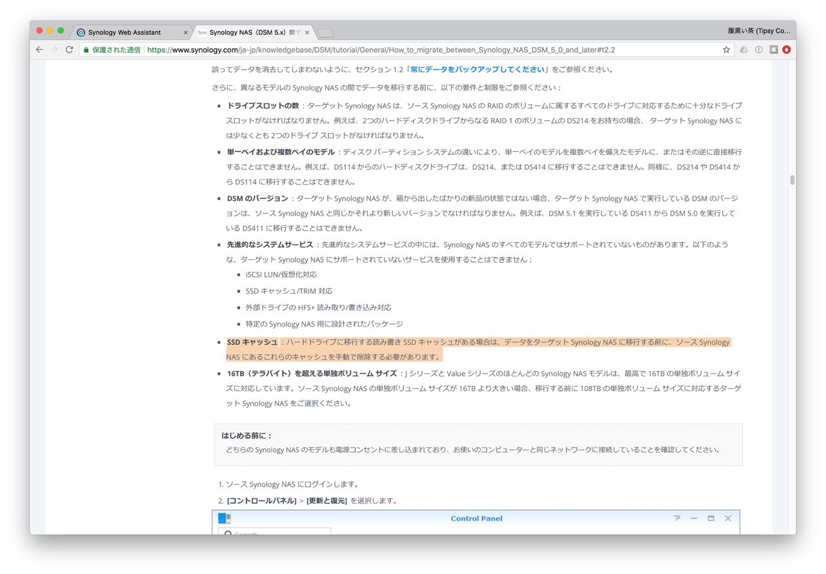Click the DSM のバージョン heading

(257, 199)
